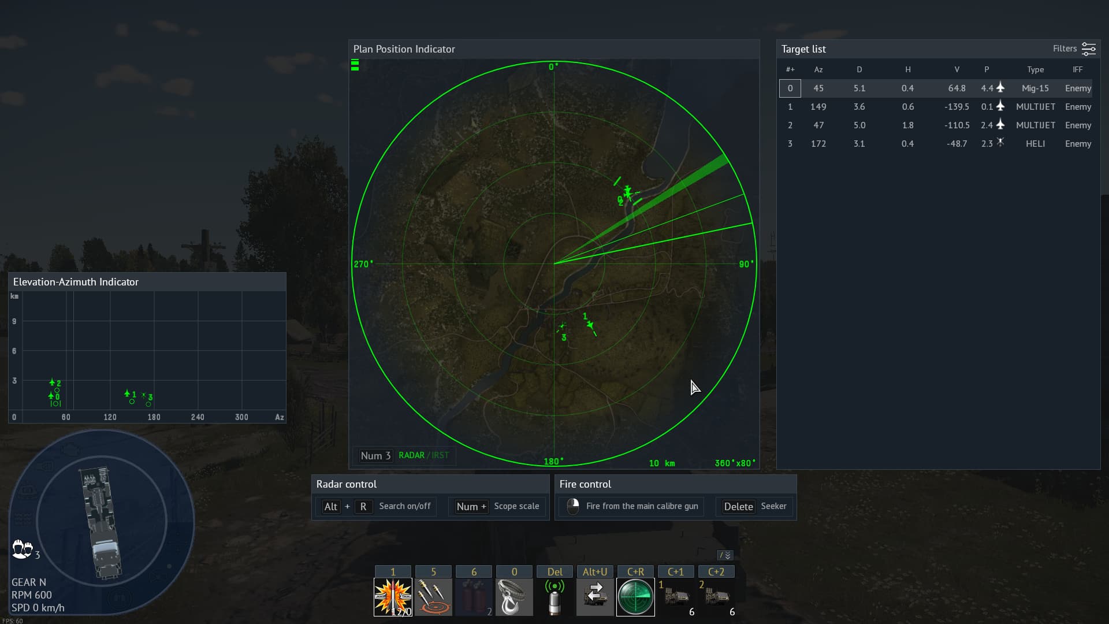Sort the target list by the Az column

click(818, 69)
